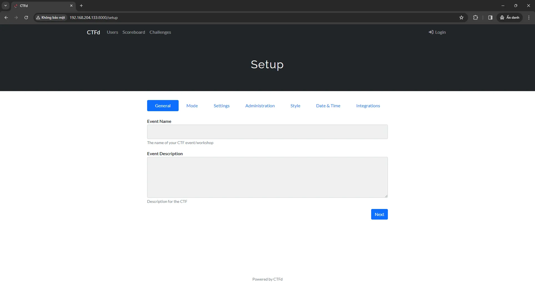This screenshot has width=535, height=287.
Task: Click inside the Event Description textarea
Action: click(x=267, y=177)
